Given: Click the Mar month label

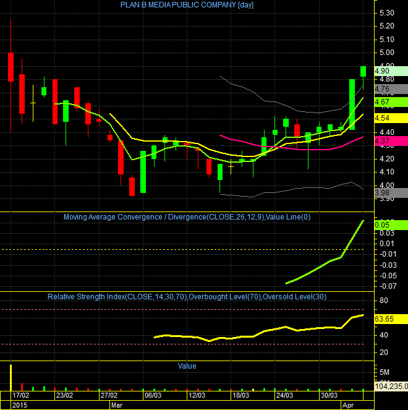Looking at the screenshot, I should pos(117,405).
